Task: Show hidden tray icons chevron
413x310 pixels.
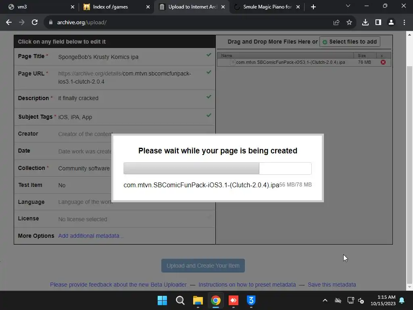Action: pos(325,300)
